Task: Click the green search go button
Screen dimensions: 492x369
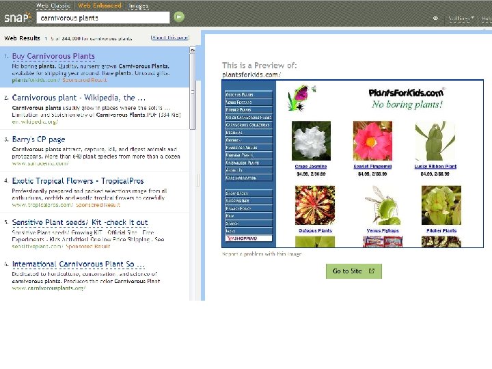Action: [x=179, y=17]
